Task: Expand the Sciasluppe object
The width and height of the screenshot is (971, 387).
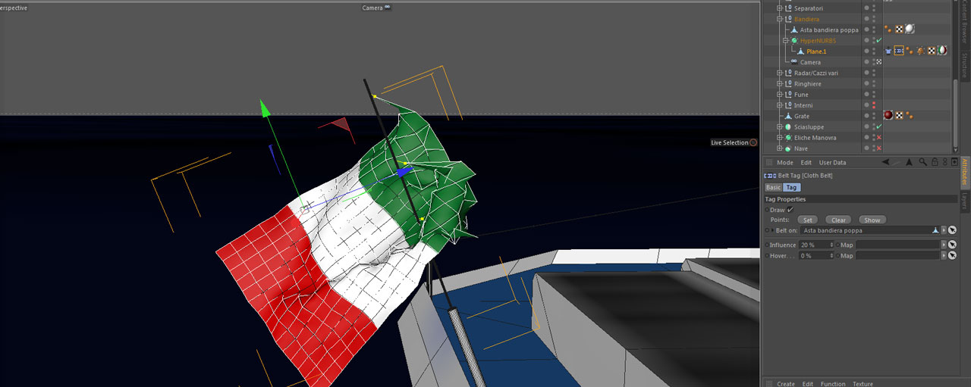Action: (x=779, y=126)
